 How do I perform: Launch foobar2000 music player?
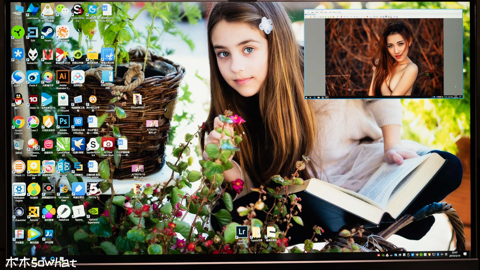point(33,57)
